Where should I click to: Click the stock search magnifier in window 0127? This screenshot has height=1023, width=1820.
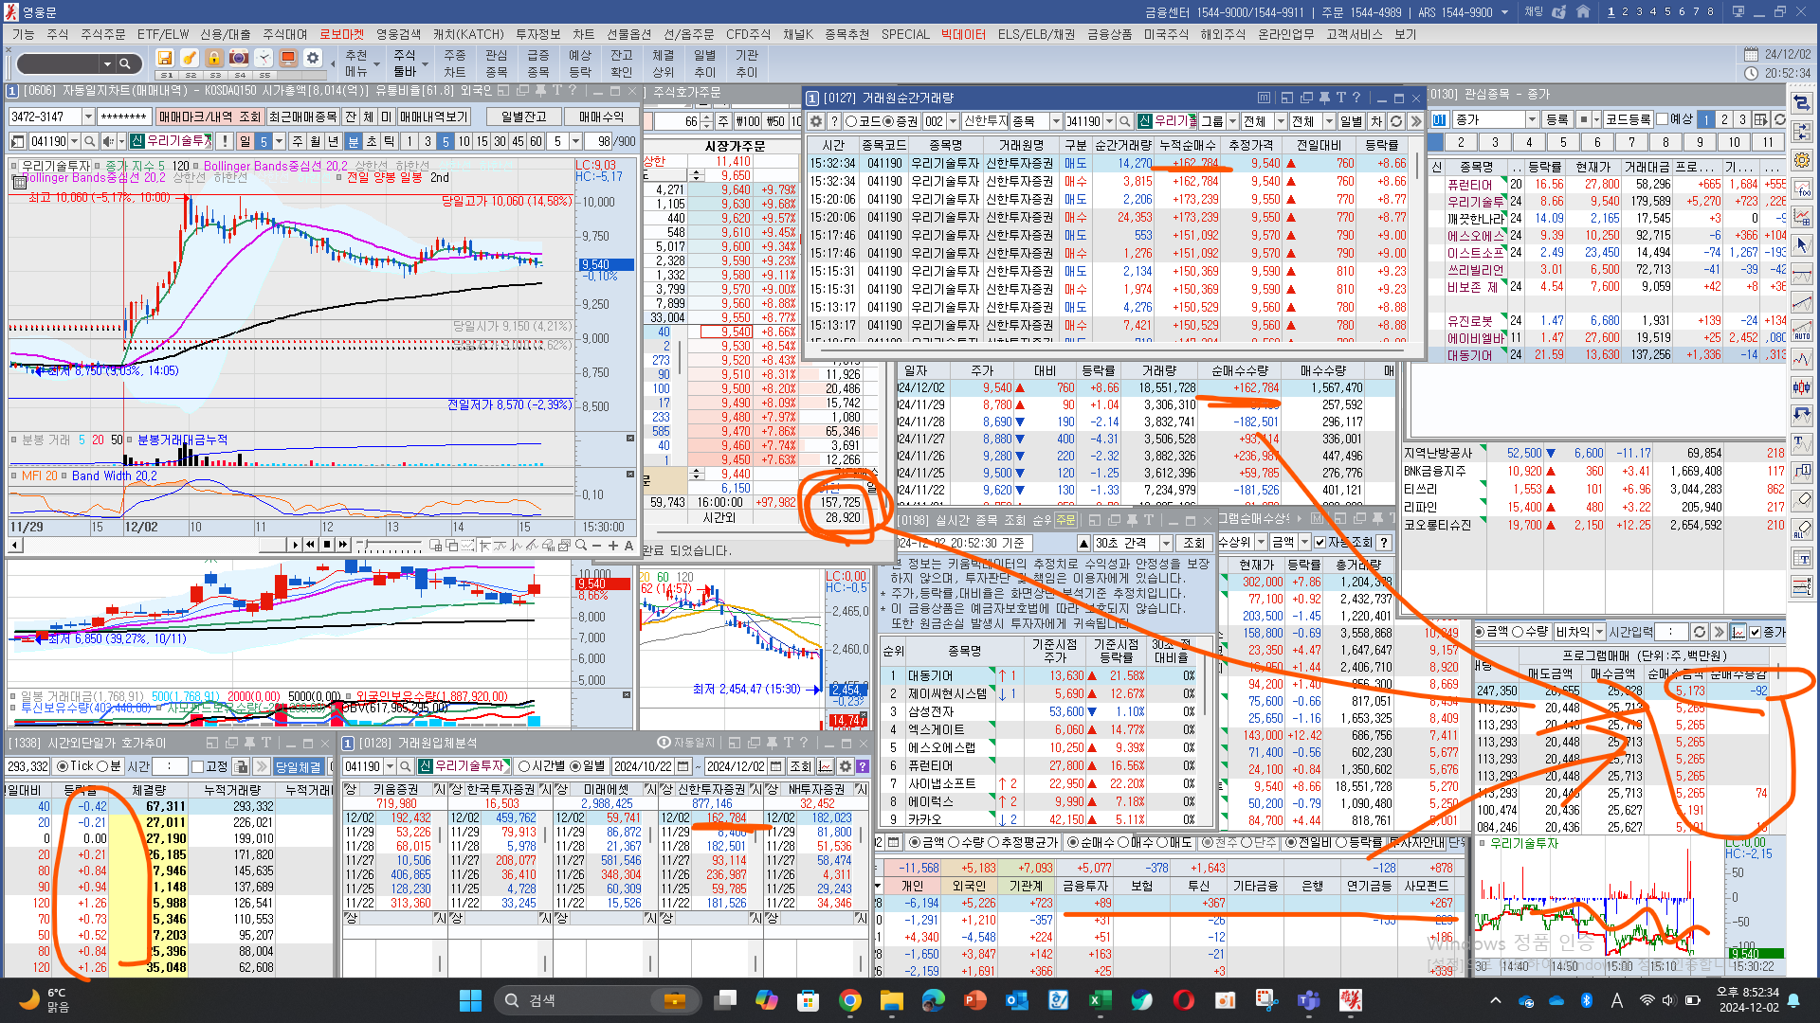click(1124, 121)
